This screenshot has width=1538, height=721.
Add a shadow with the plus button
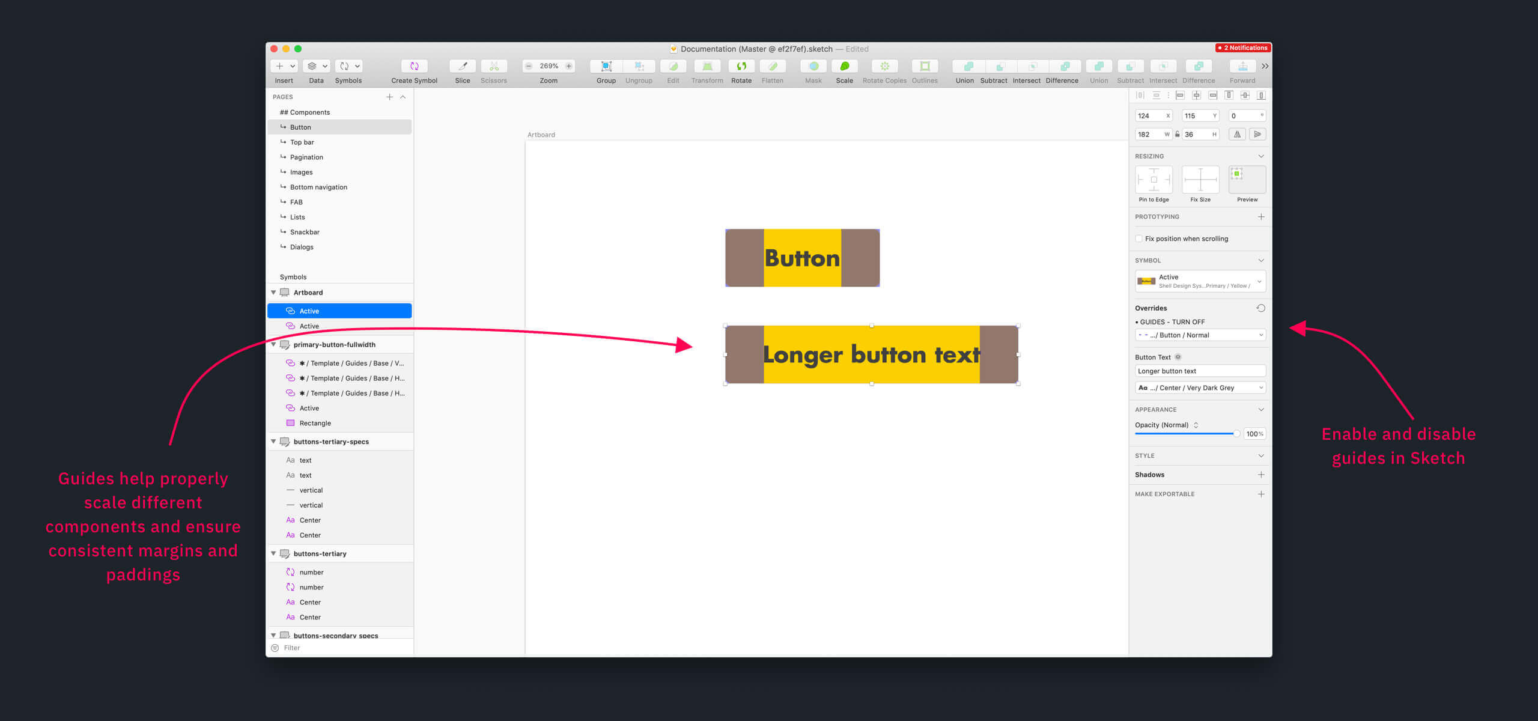click(x=1261, y=474)
